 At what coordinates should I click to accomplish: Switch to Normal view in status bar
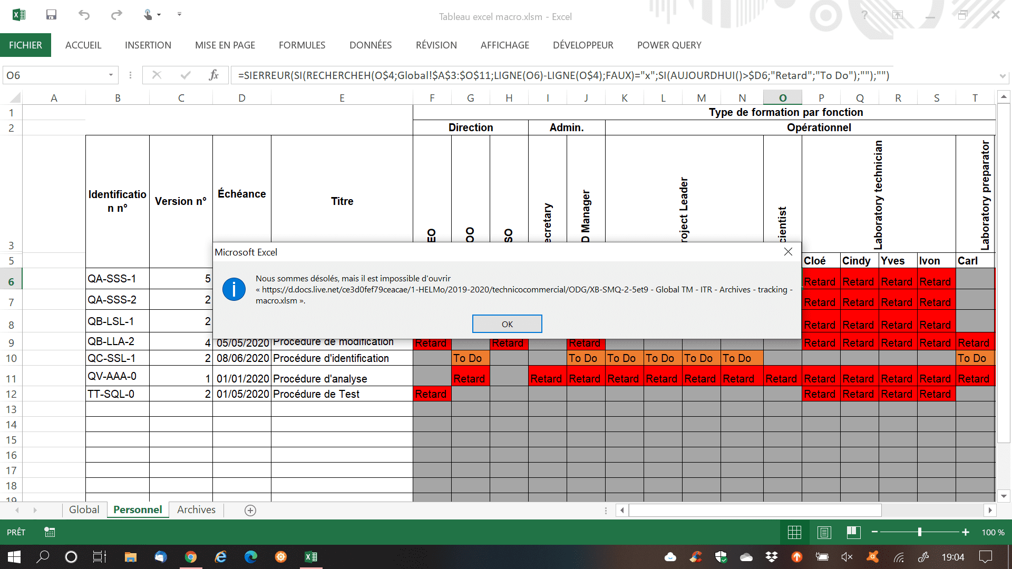pos(794,533)
